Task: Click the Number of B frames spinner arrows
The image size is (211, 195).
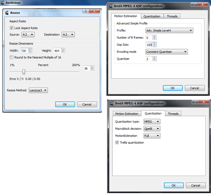Action: 154,38
